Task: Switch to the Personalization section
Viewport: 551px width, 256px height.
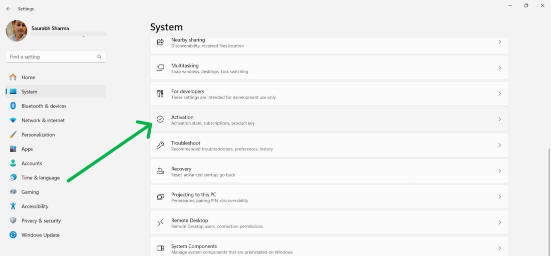Action: point(38,135)
